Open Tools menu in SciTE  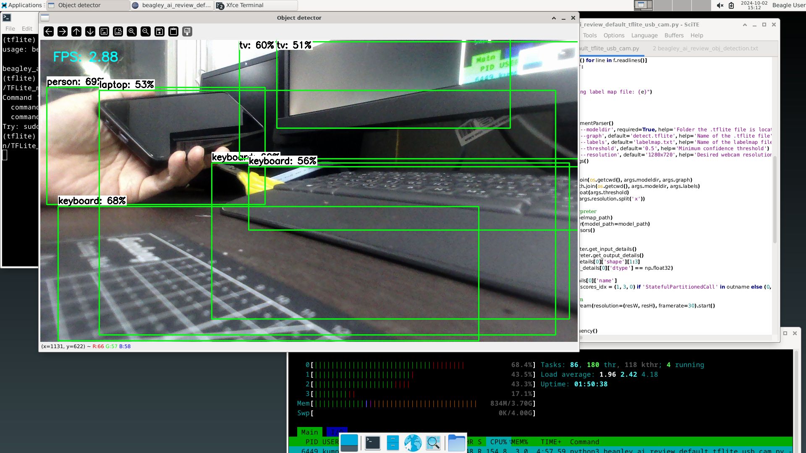tap(589, 35)
